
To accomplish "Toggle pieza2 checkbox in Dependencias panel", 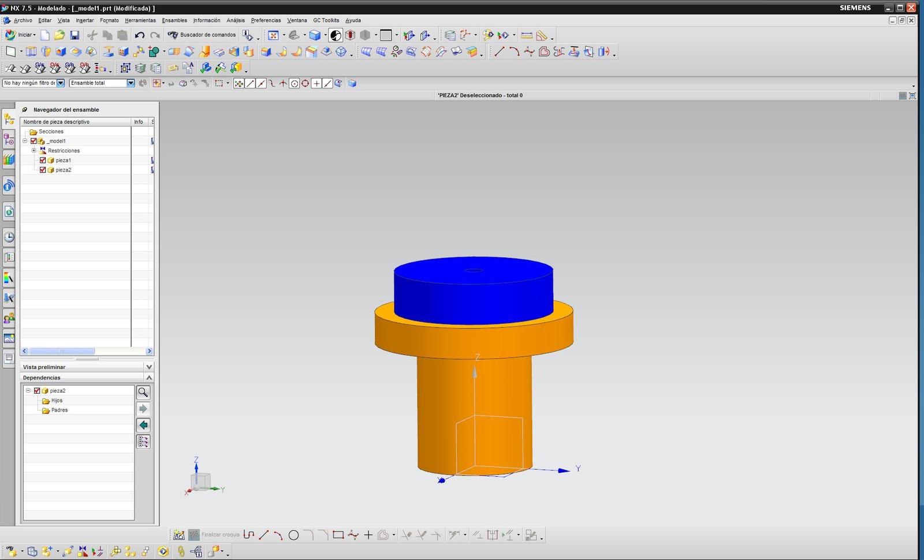I will coord(37,391).
